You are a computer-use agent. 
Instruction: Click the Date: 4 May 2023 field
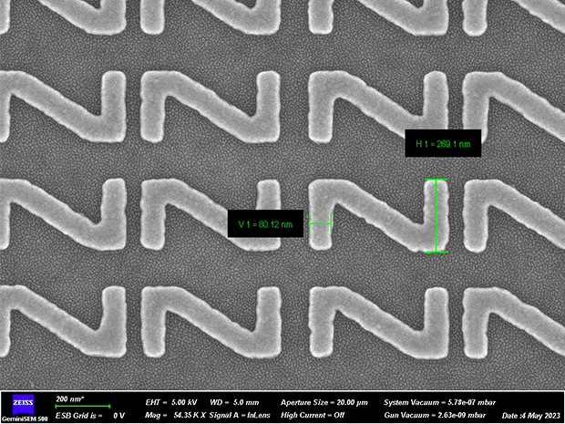click(x=530, y=415)
